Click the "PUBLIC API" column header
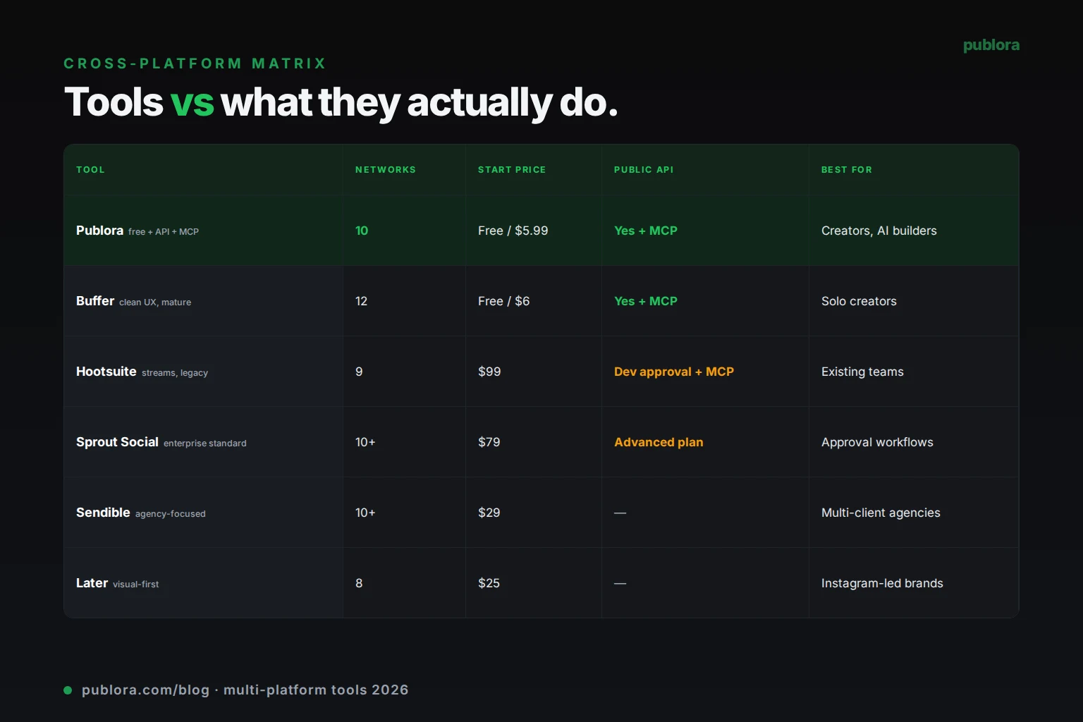The image size is (1083, 722). coord(644,170)
